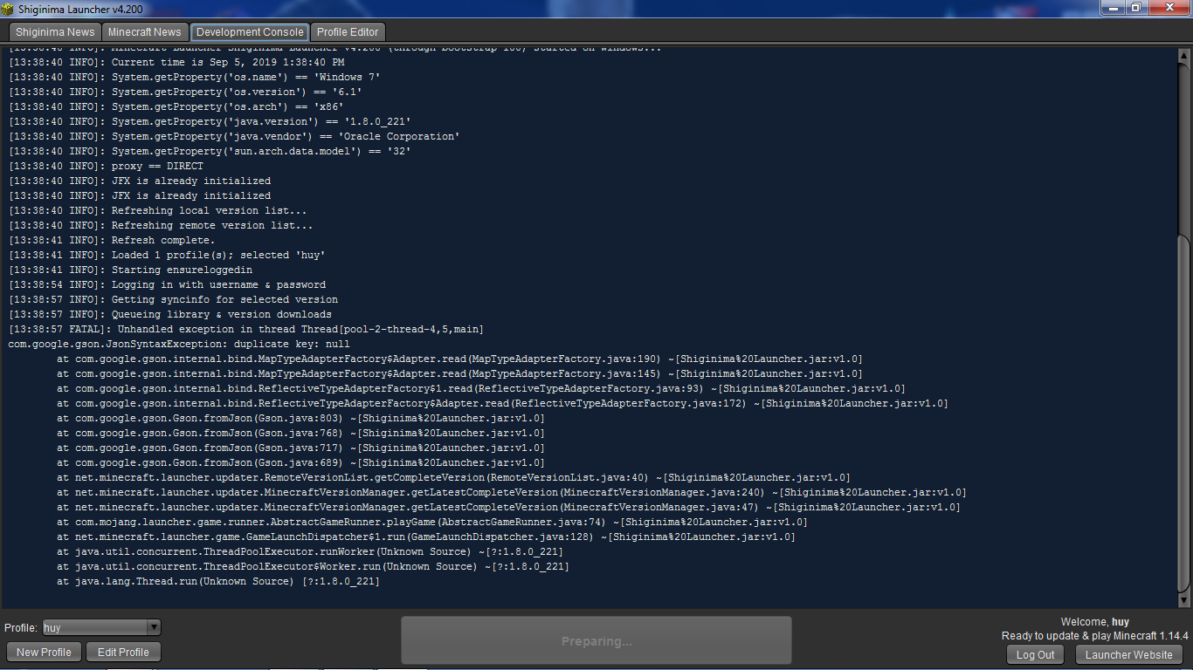Click stack line 'Gson.java:803'

pyautogui.click(x=301, y=418)
